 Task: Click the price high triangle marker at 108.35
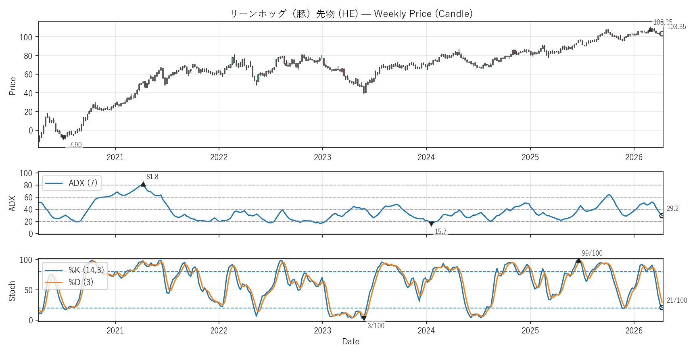[x=650, y=29]
